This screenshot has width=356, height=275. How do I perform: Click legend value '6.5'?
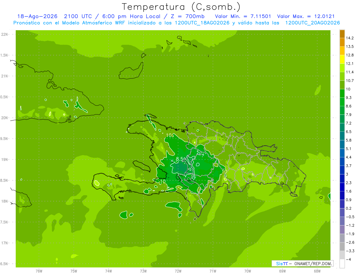pos(349,132)
